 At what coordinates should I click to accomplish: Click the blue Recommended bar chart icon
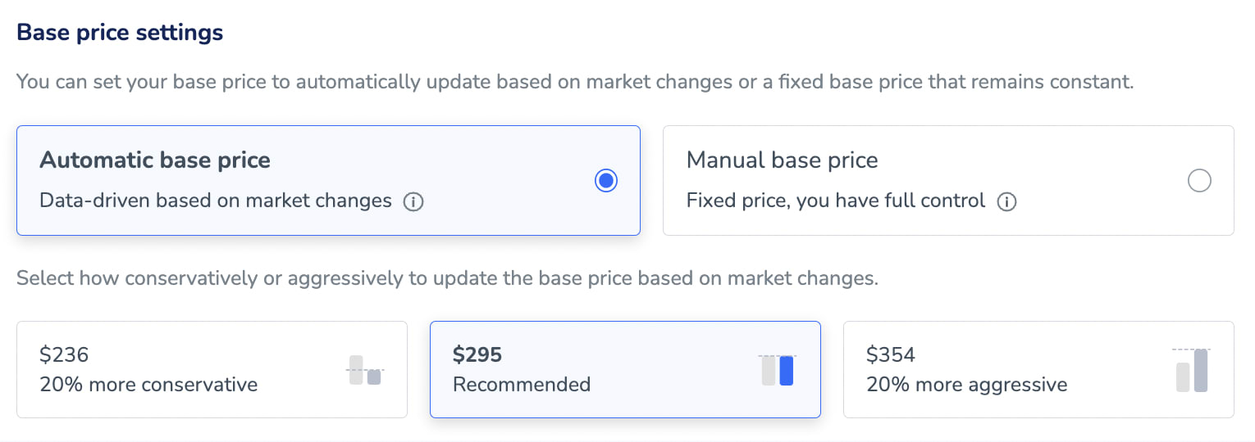tap(778, 370)
